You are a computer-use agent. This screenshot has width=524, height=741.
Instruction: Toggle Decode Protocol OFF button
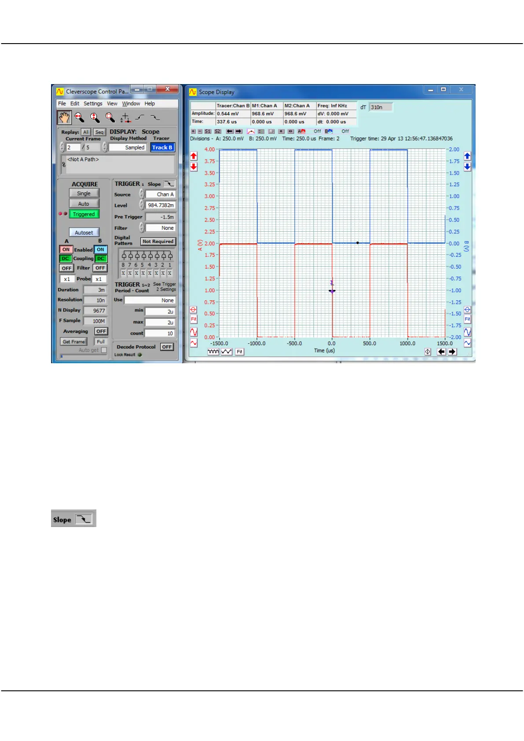167,347
